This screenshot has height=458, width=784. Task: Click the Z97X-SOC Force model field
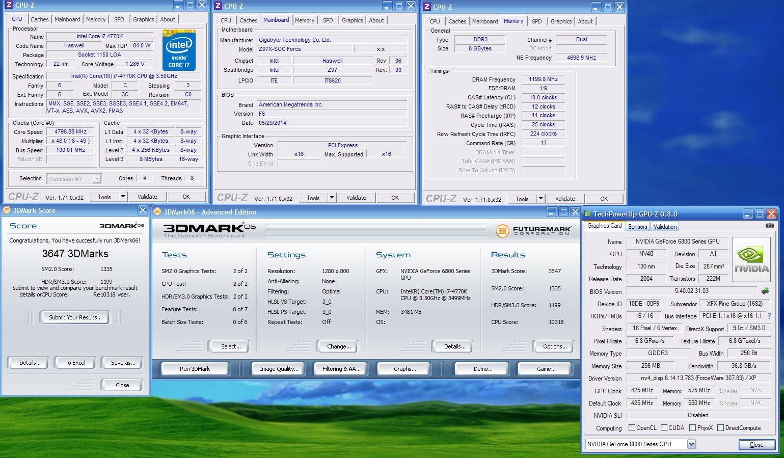point(305,49)
